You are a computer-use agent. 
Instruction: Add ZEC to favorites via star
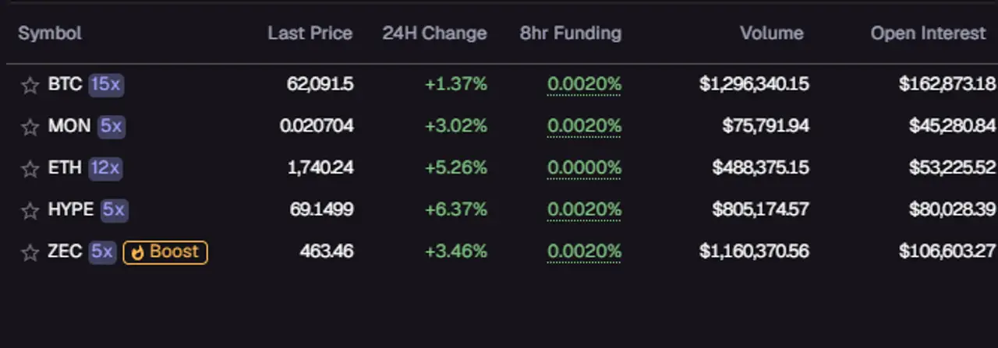click(30, 253)
